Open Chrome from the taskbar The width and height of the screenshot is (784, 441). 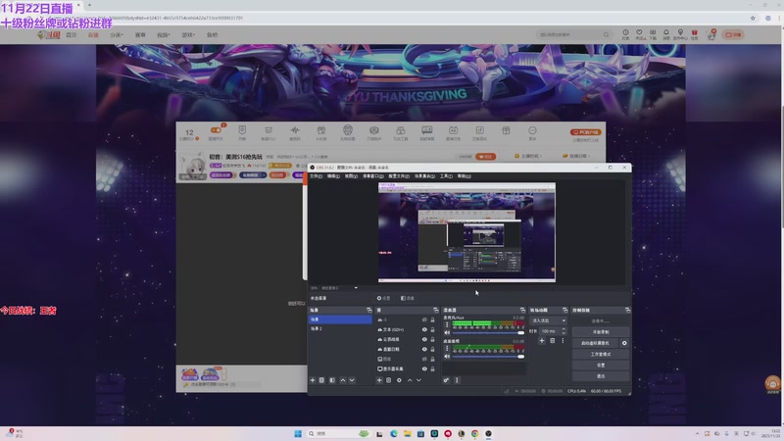pos(474,433)
